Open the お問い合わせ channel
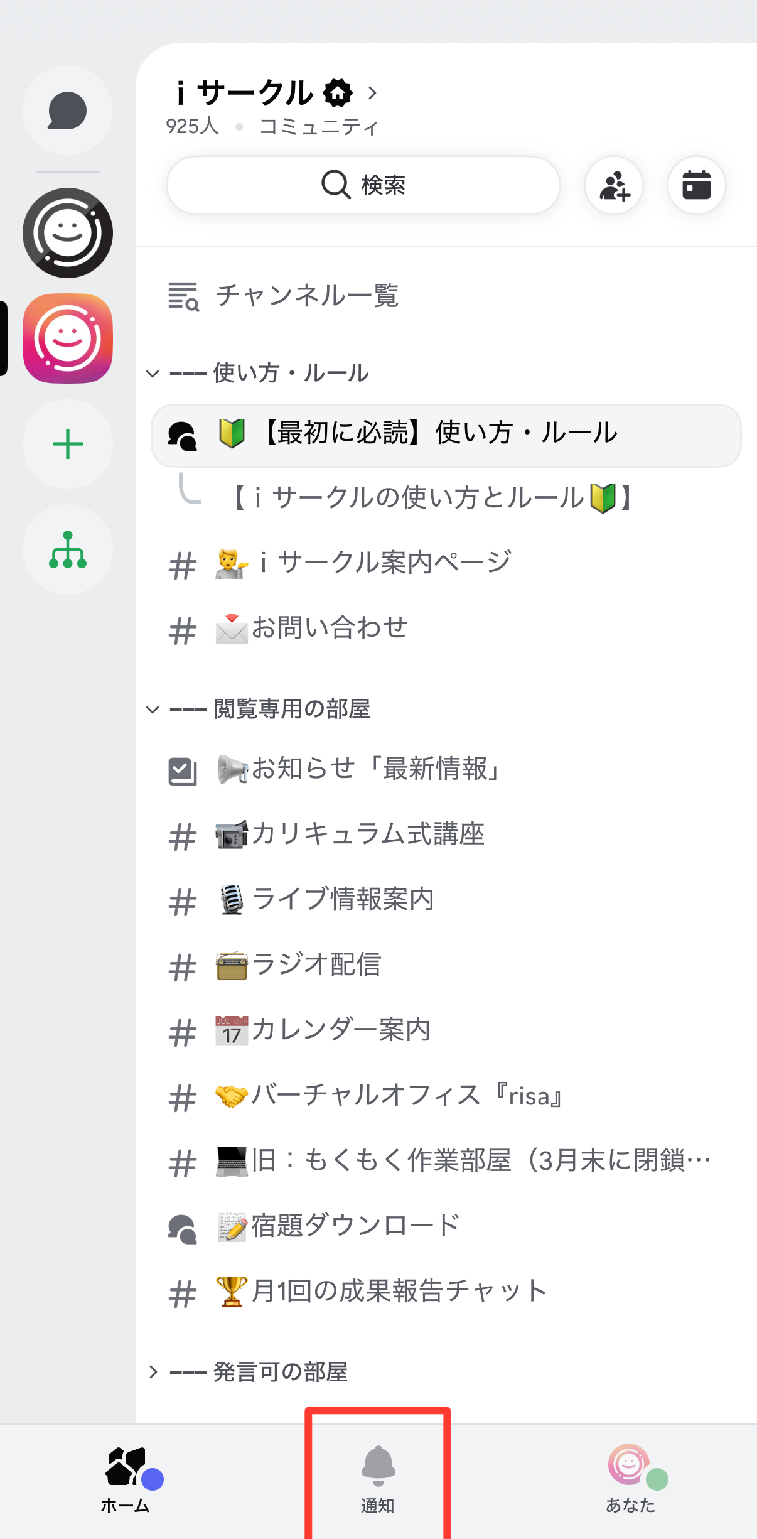The height and width of the screenshot is (1539, 757). tap(329, 629)
